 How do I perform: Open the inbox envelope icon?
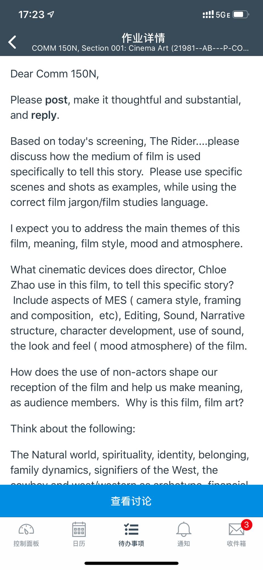click(236, 529)
